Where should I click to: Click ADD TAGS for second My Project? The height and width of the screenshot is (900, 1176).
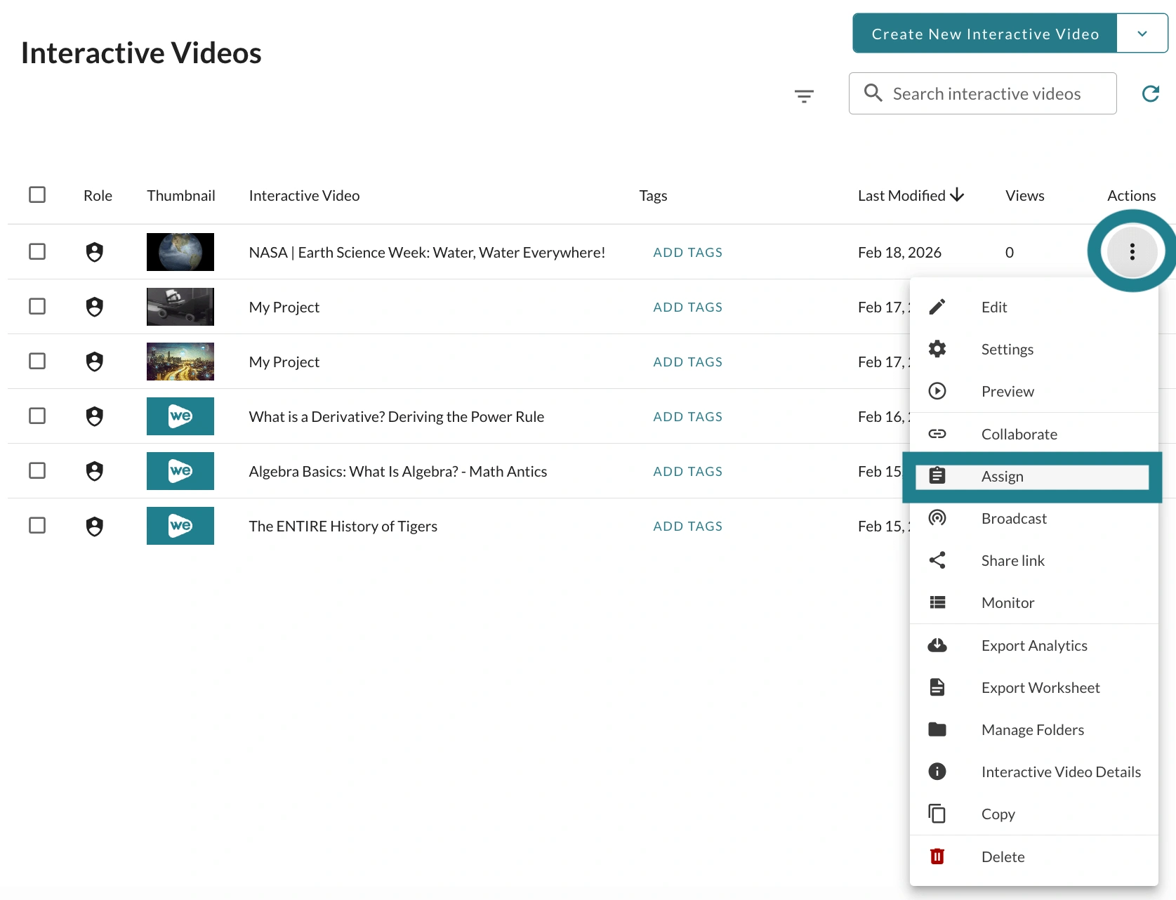coord(687,362)
